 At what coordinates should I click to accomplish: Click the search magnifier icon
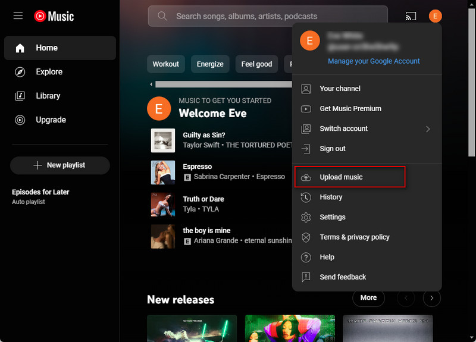click(x=162, y=16)
